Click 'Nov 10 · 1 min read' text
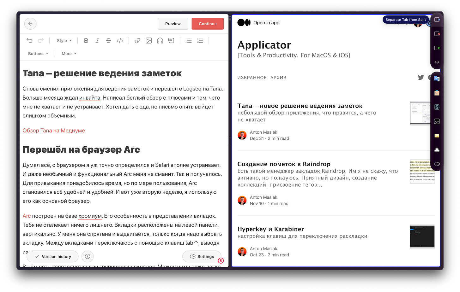Viewport: 460px width, 292px height. (x=269, y=204)
